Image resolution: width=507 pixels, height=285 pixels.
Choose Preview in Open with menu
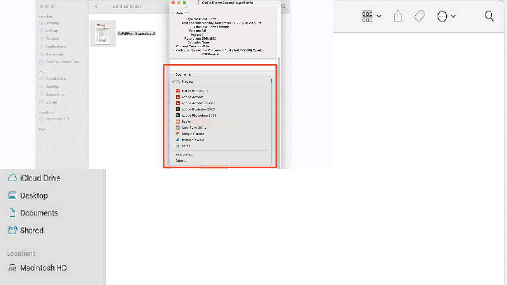point(221,82)
